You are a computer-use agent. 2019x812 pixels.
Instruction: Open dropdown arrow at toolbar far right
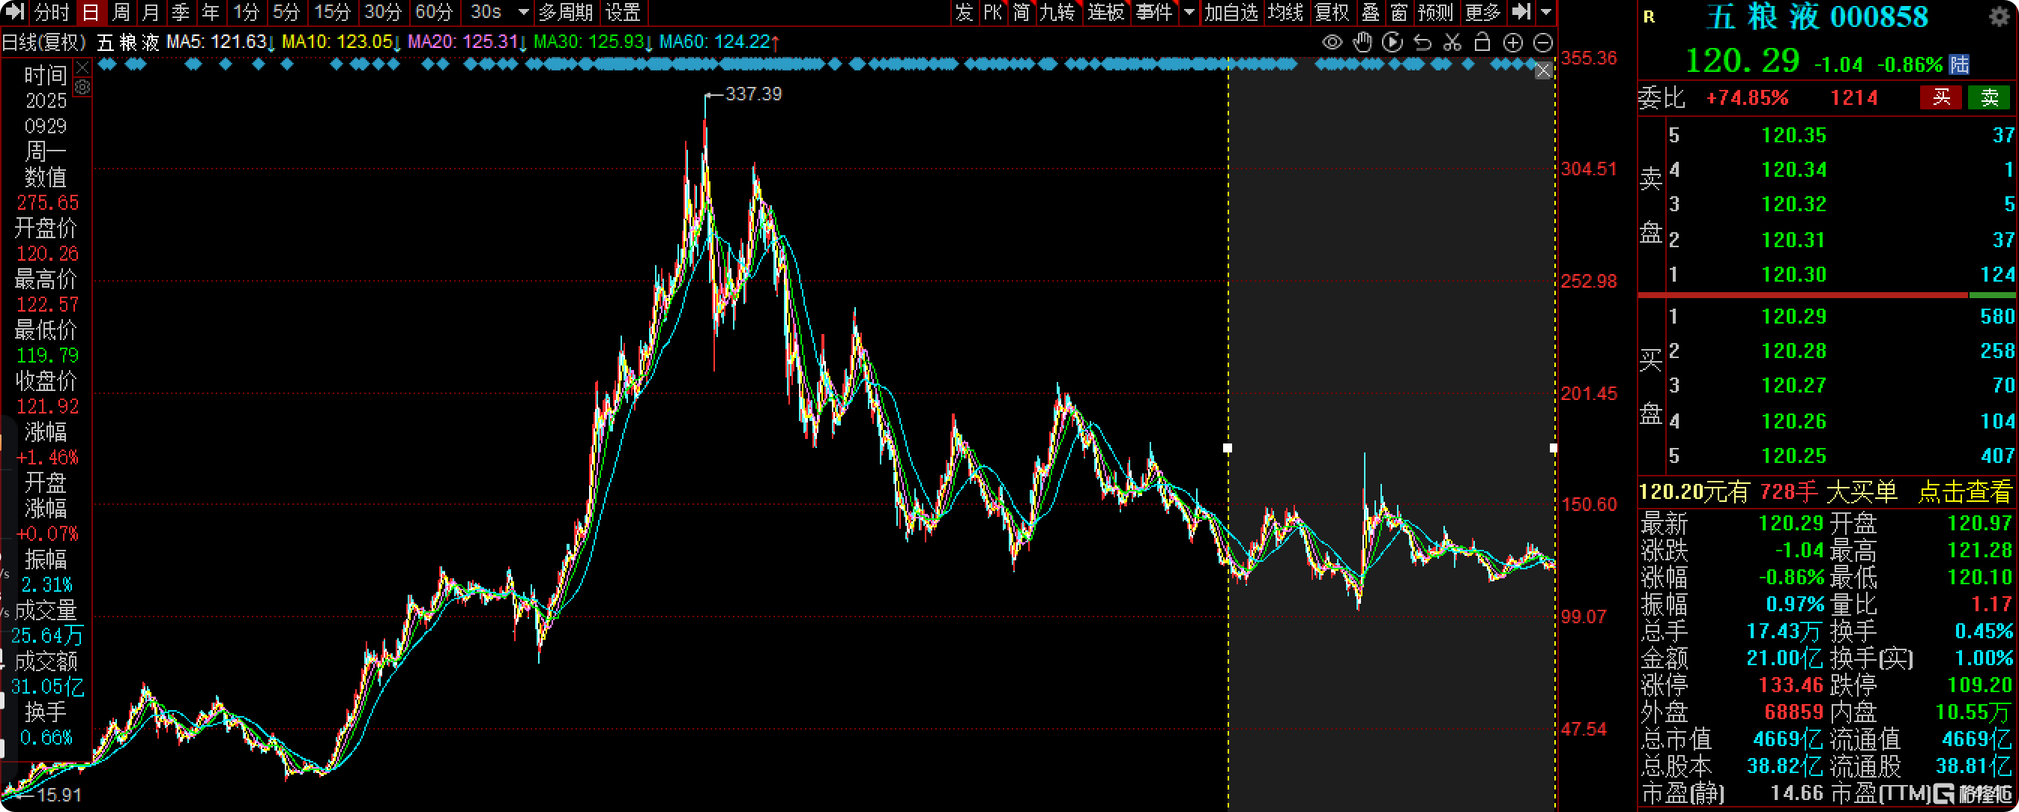pos(1545,12)
